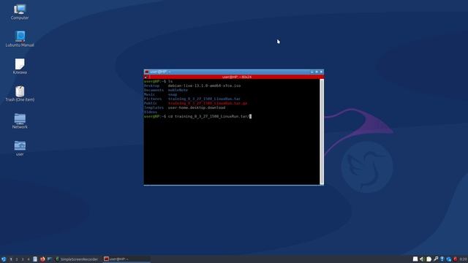
Task: Click the Templates entry in the ls output
Action: (154, 107)
